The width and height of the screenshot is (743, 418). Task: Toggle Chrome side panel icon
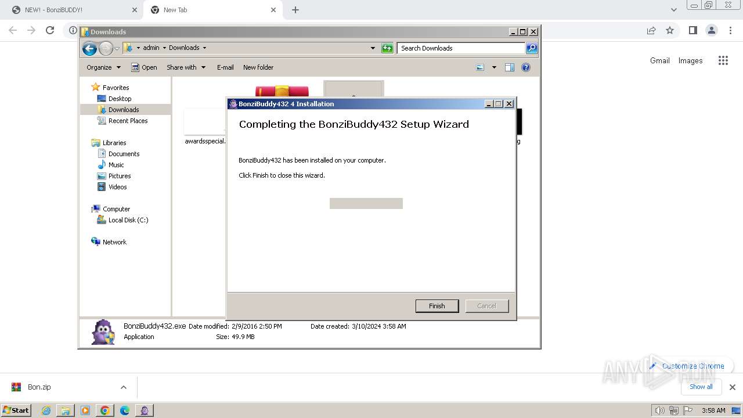692,30
